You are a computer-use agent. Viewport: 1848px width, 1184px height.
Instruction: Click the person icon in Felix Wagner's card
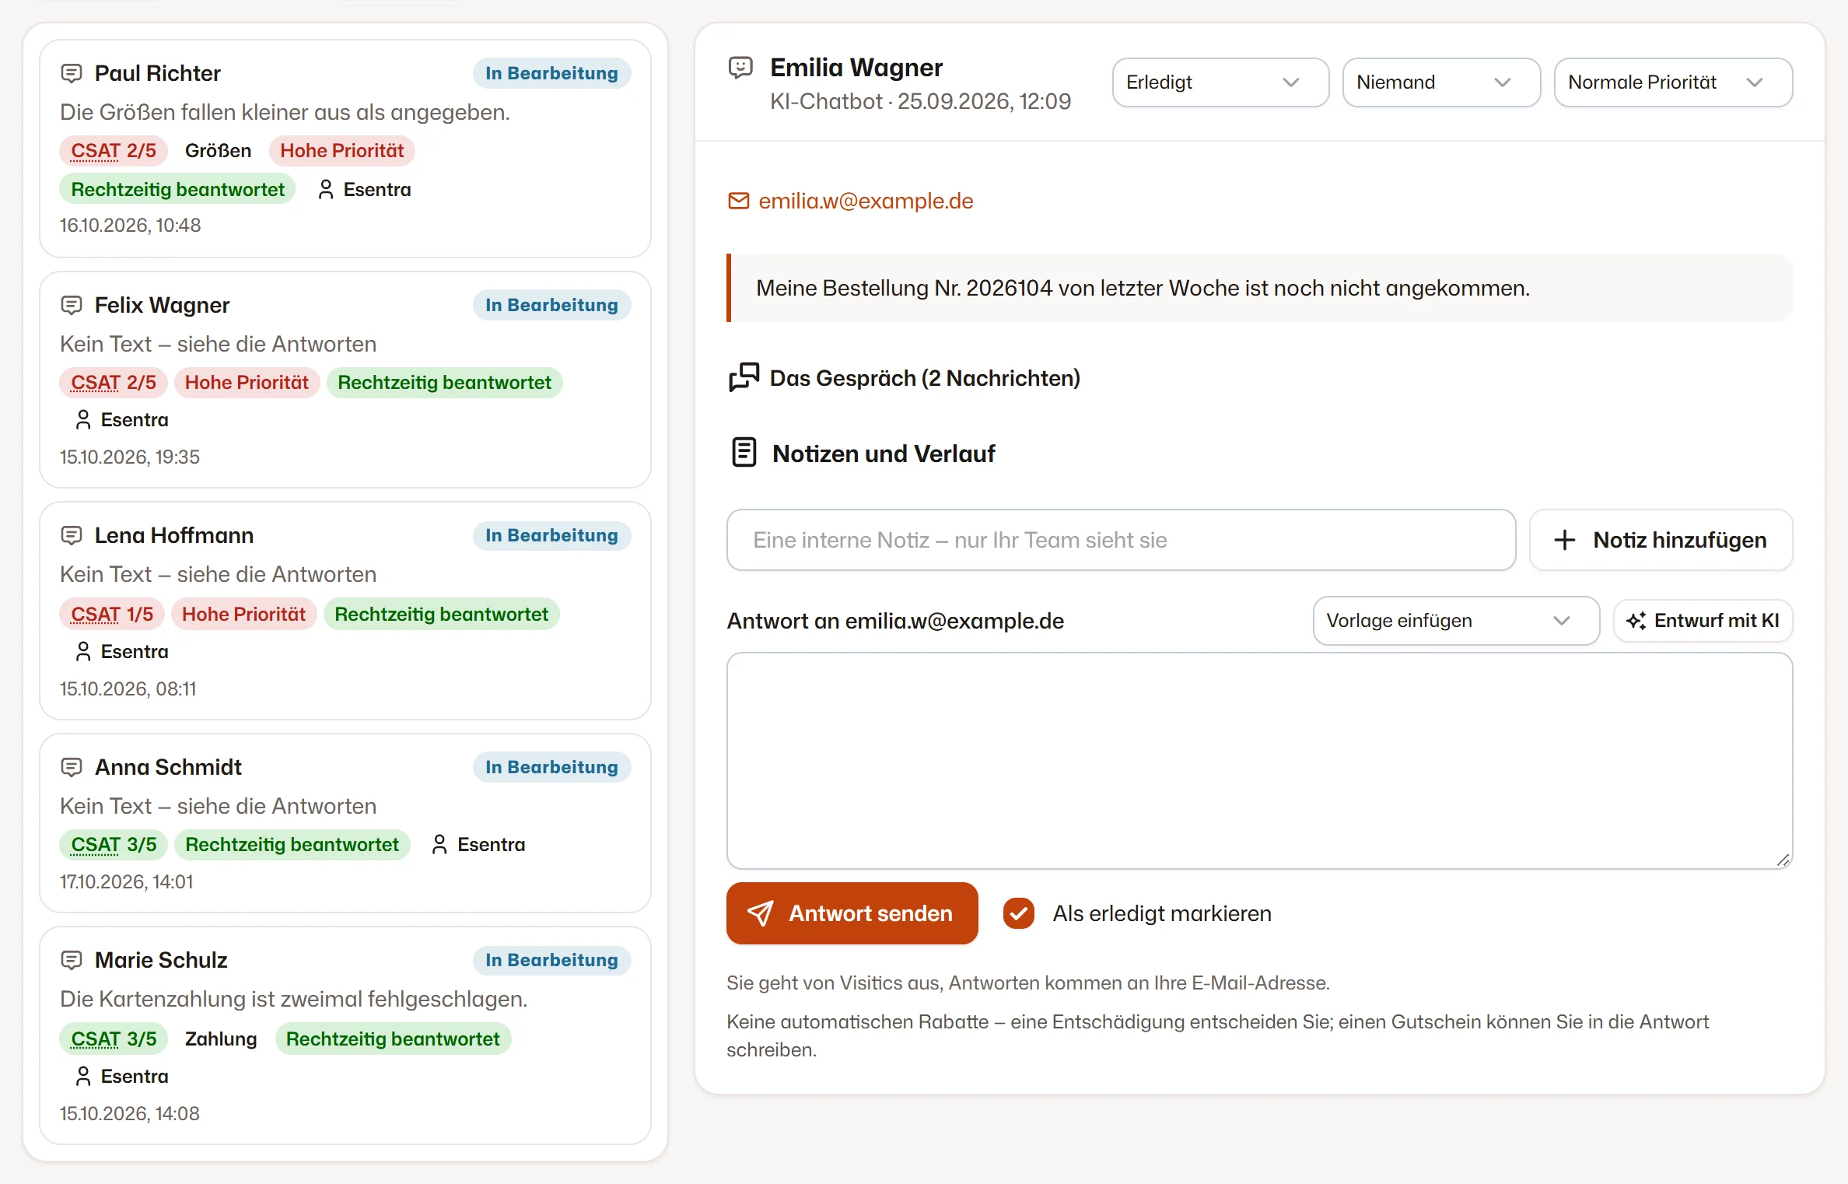[x=83, y=419]
